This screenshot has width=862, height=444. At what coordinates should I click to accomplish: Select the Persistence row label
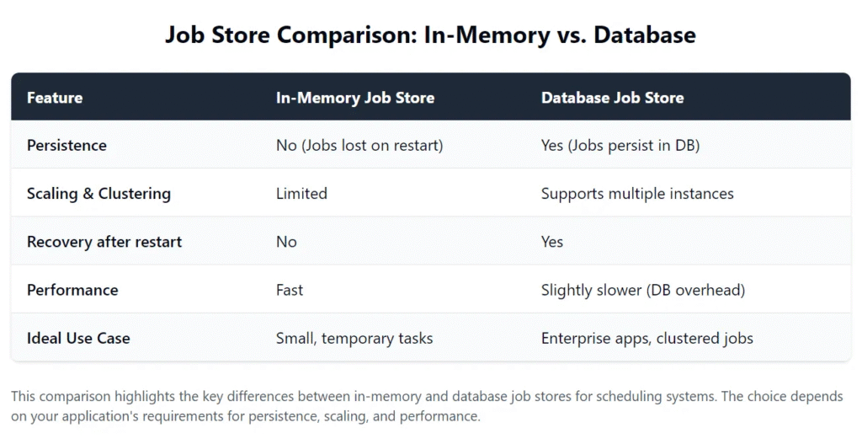(67, 145)
